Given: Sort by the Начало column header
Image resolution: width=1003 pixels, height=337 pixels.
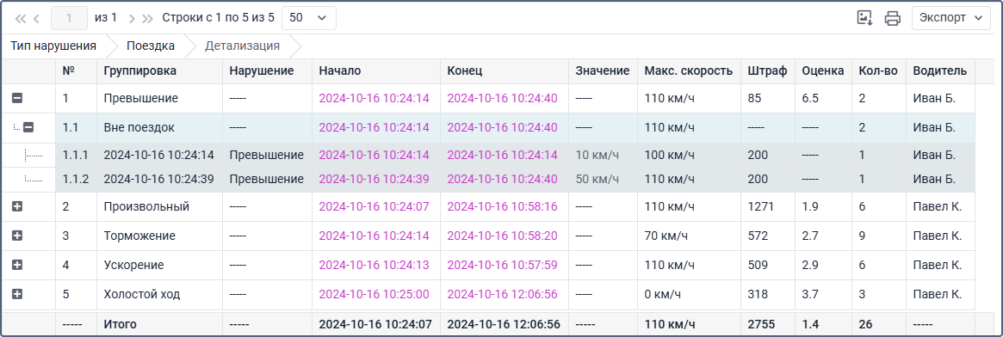Looking at the screenshot, I should tap(376, 70).
